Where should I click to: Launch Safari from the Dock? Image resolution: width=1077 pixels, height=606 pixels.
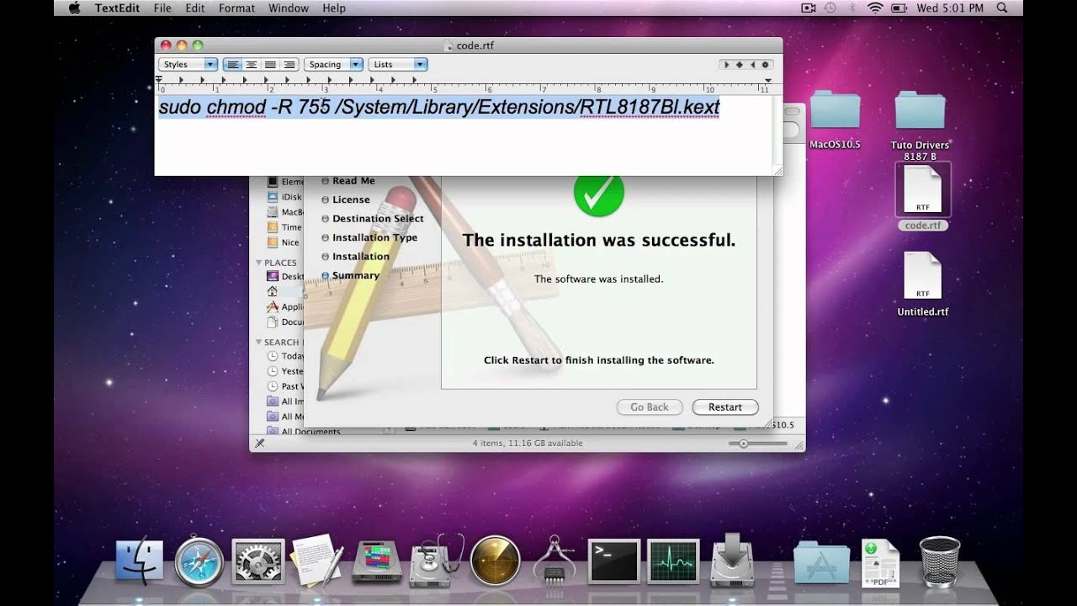pos(199,561)
